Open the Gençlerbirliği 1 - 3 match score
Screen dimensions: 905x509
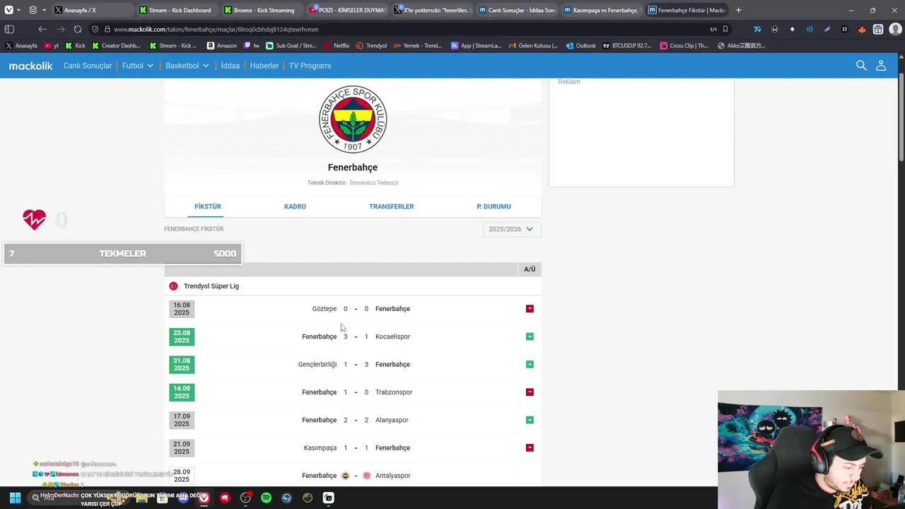pos(356,364)
